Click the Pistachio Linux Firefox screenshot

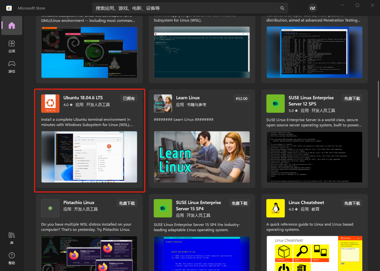pyautogui.click(x=89, y=253)
